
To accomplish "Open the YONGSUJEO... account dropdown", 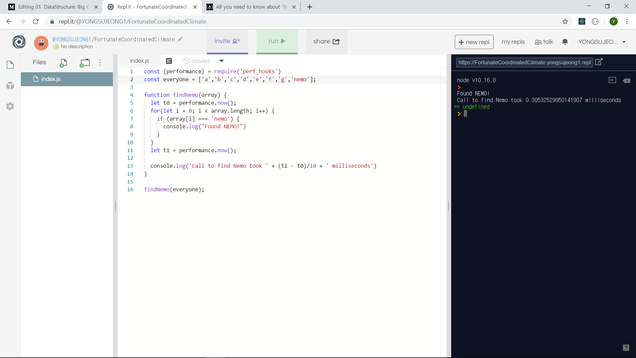I will pyautogui.click(x=602, y=42).
